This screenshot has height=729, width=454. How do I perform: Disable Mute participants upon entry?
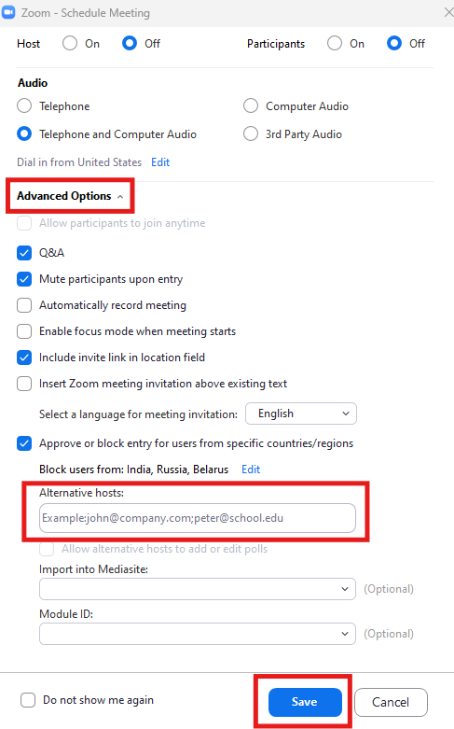(24, 279)
